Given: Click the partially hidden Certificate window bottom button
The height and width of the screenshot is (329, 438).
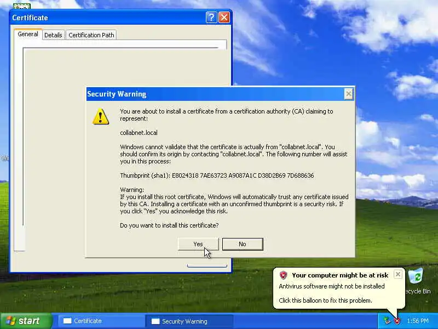Looking at the screenshot, I should pyautogui.click(x=207, y=265).
